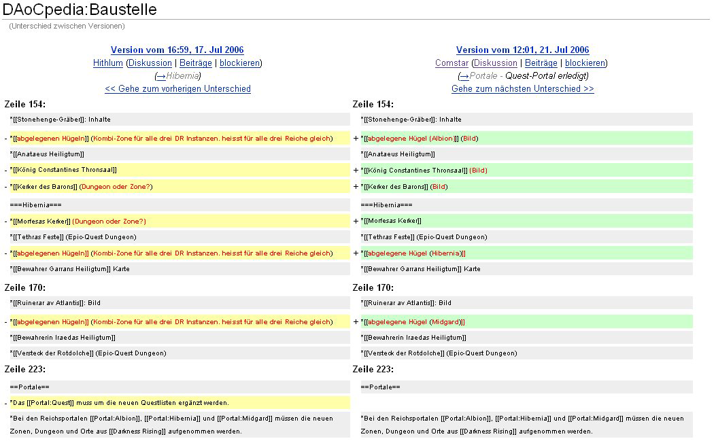
Task: View Beiträge of user Comstar
Action: pos(541,63)
